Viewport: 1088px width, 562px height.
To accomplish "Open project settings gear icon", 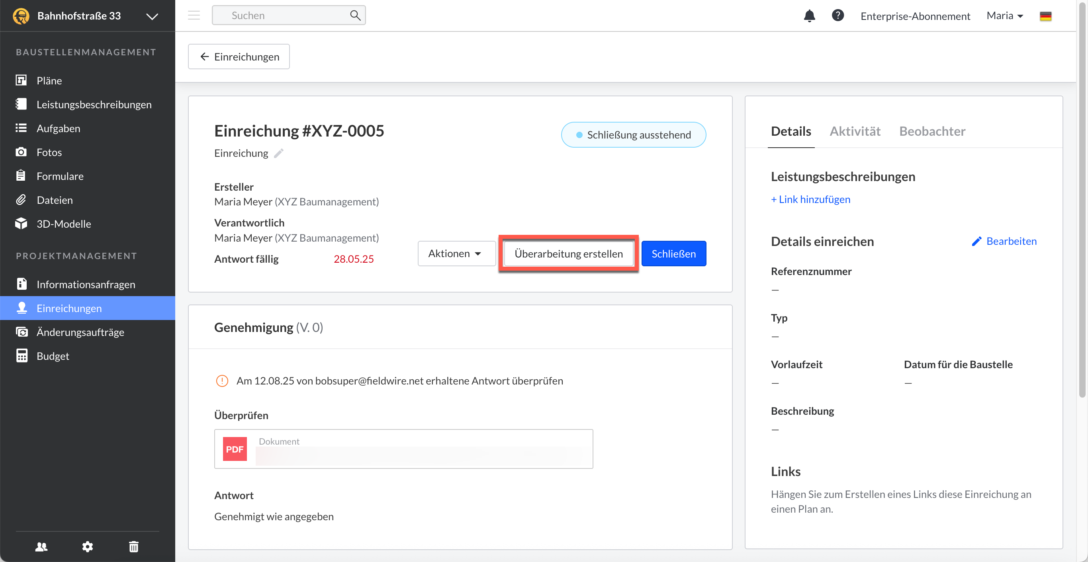I will tap(88, 547).
